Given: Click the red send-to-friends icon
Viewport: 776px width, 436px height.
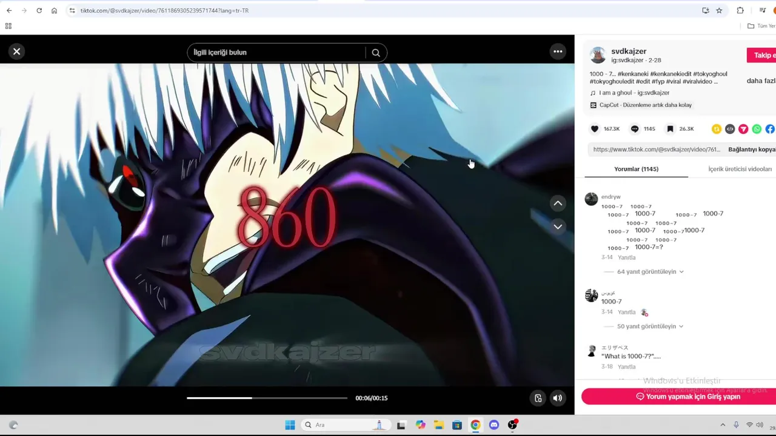Looking at the screenshot, I should 743,129.
